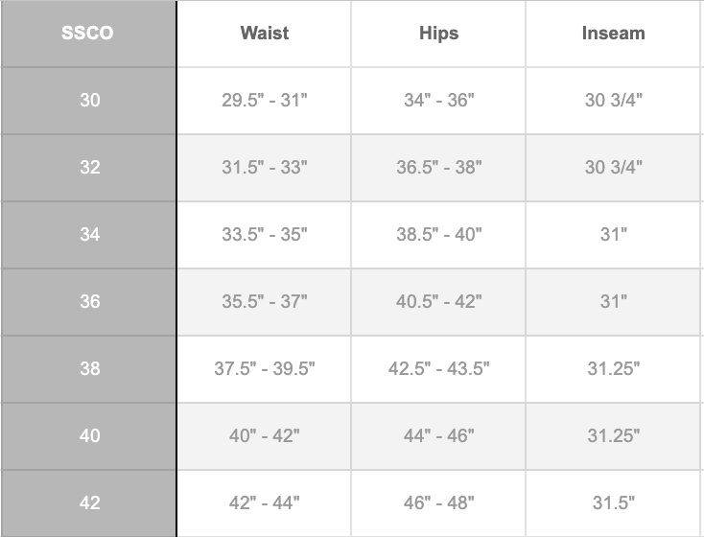Select the inseam cell for size 30
The height and width of the screenshot is (537, 704).
[613, 100]
